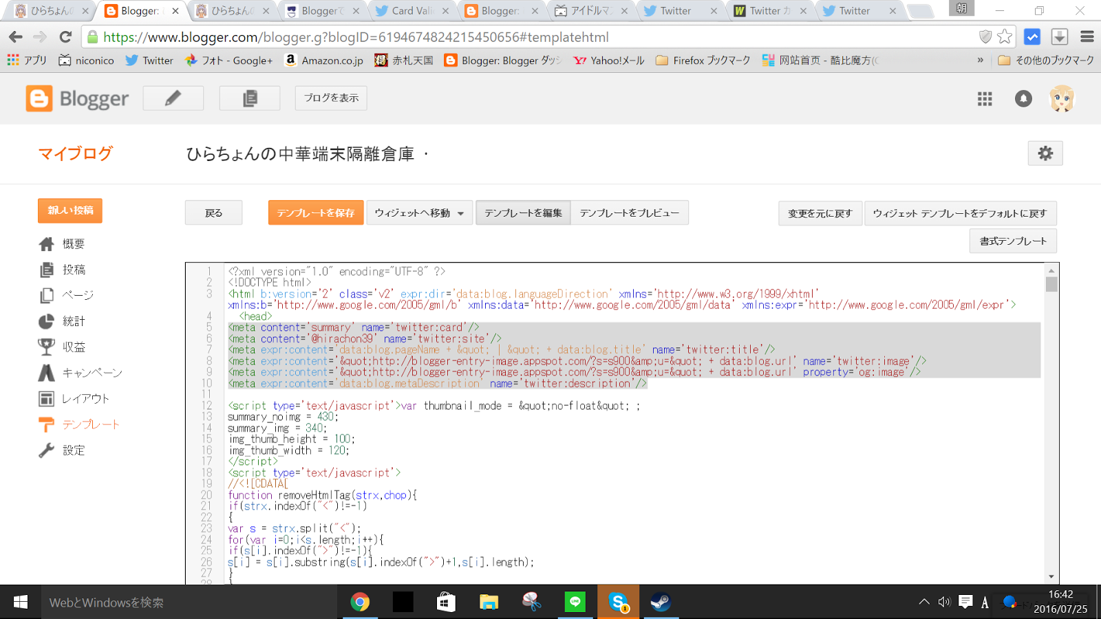
Task: Switch to Card Validator tab
Action: pyautogui.click(x=411, y=11)
